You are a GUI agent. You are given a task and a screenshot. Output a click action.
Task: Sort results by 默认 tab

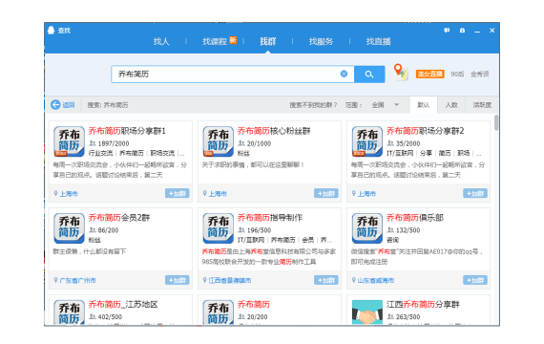tap(423, 105)
